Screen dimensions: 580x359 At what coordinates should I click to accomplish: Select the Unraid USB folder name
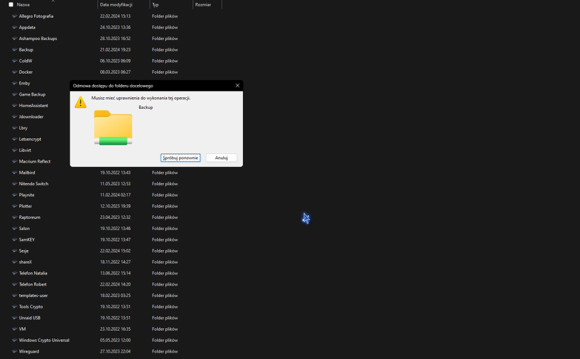coord(30,318)
